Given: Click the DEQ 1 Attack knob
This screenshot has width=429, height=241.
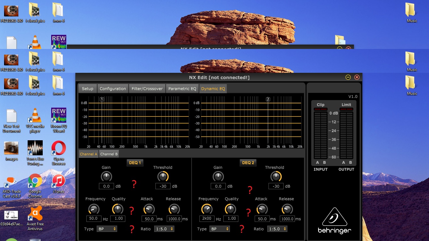Looking at the screenshot, I should point(149,209).
